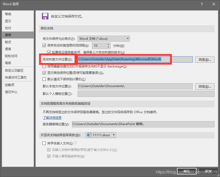Open the 加载项 category
Viewport: 220px width, 177px height.
point(18,85)
